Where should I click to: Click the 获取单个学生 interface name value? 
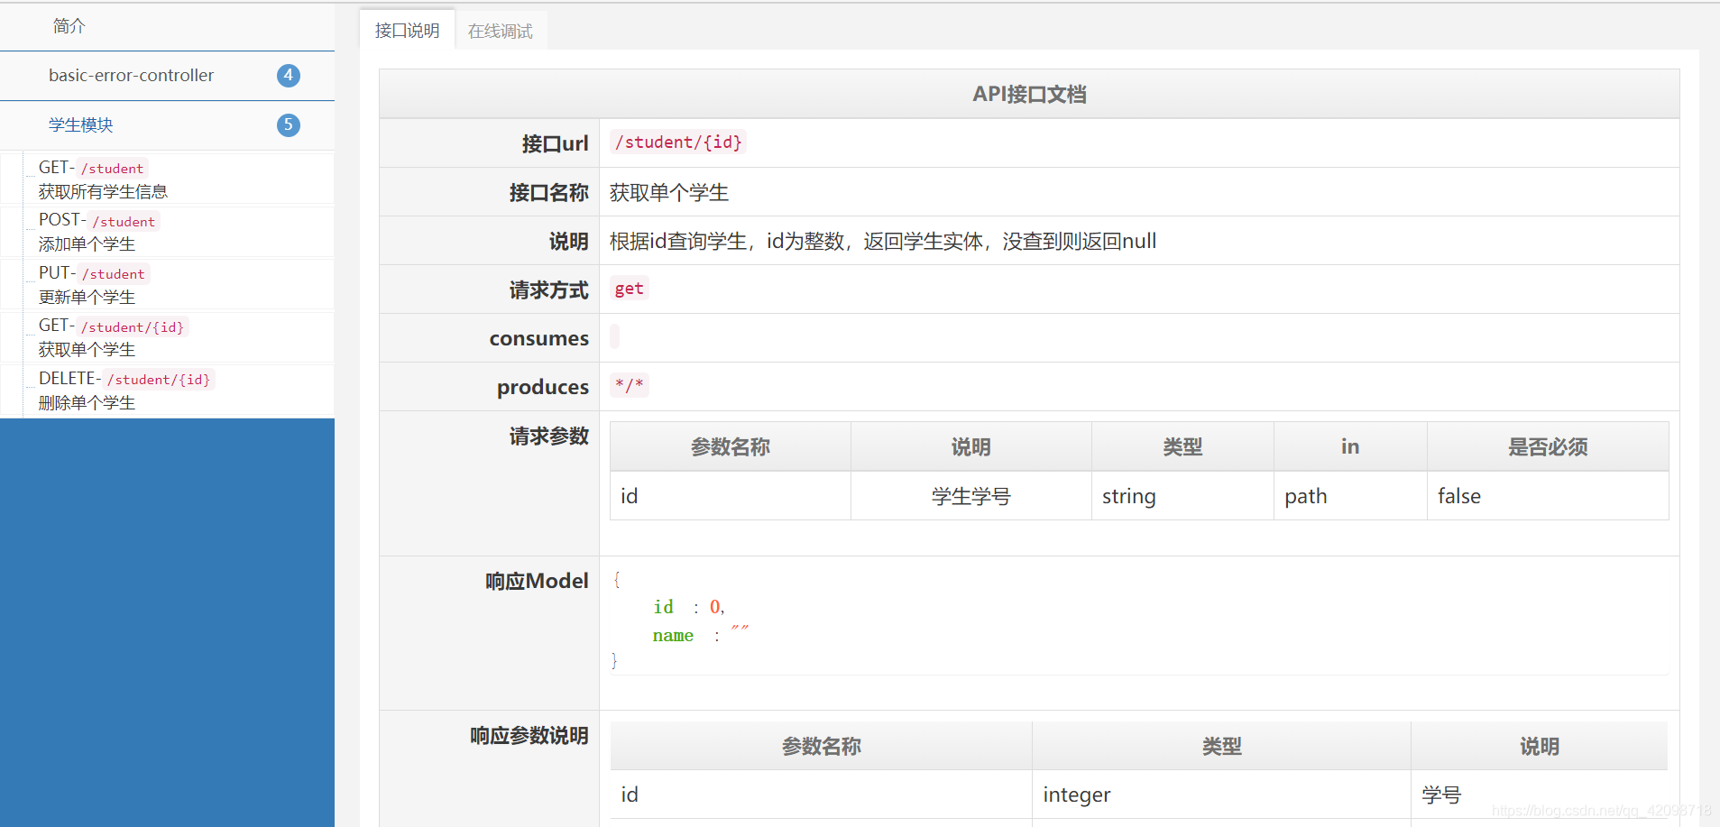click(669, 192)
